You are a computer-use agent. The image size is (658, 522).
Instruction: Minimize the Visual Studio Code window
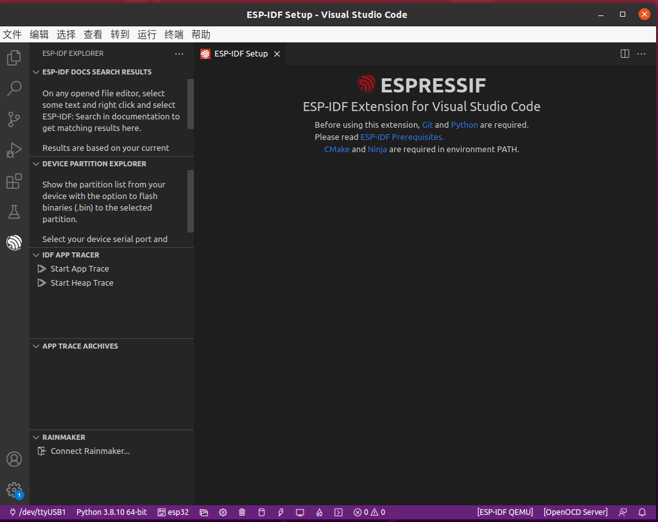(601, 14)
